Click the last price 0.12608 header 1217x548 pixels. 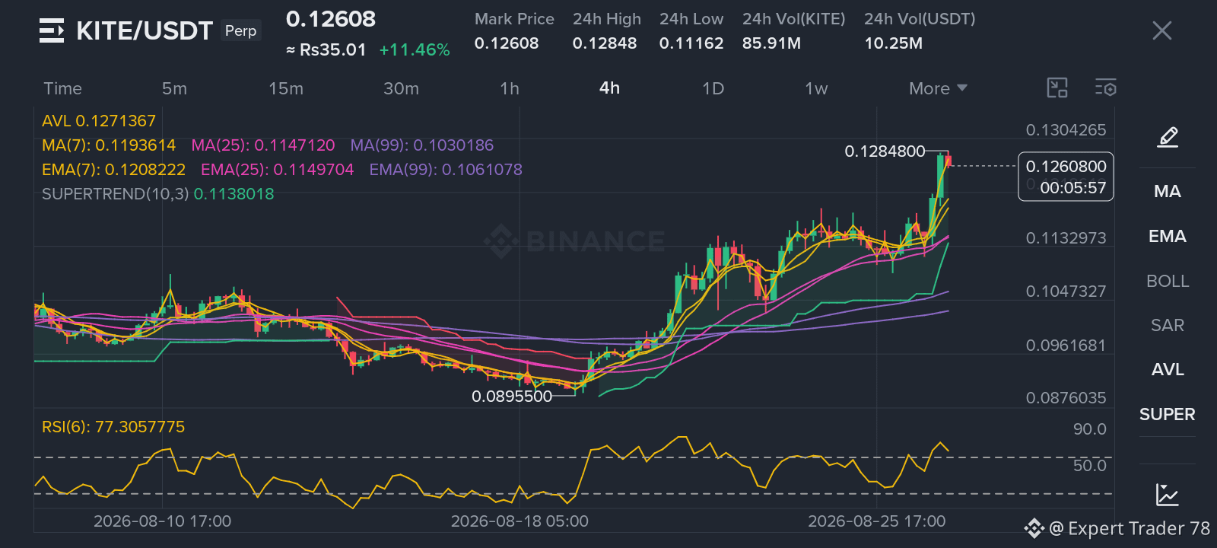click(x=331, y=19)
